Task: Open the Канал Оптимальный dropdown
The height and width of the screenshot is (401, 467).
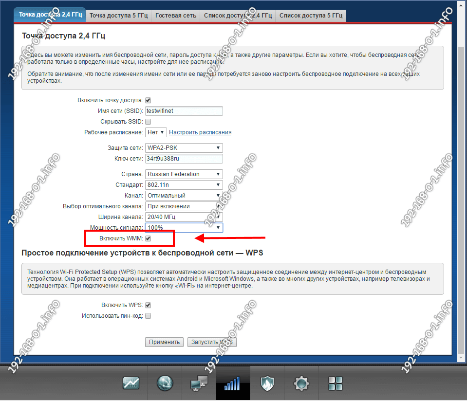Action: pyautogui.click(x=184, y=196)
